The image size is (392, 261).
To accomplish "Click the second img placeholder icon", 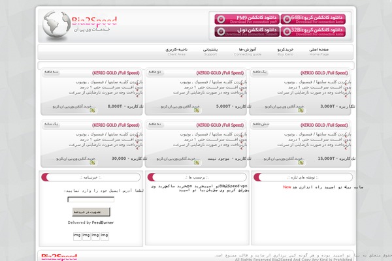I will [x=86, y=236].
